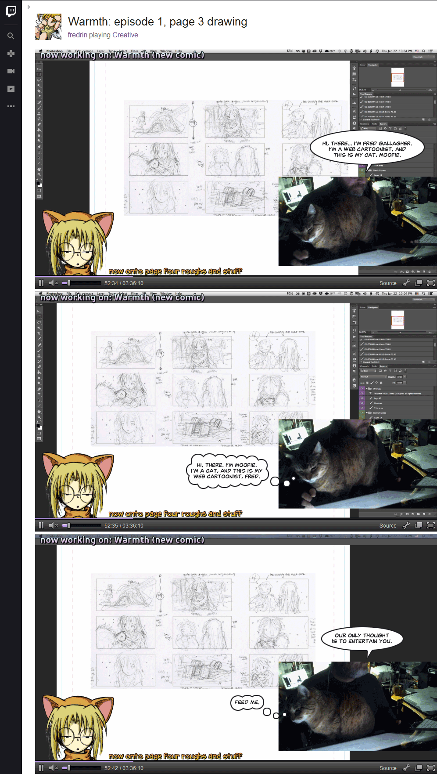Click Source quality button at 52:35
Screen dimensions: 437x774
coord(388,526)
